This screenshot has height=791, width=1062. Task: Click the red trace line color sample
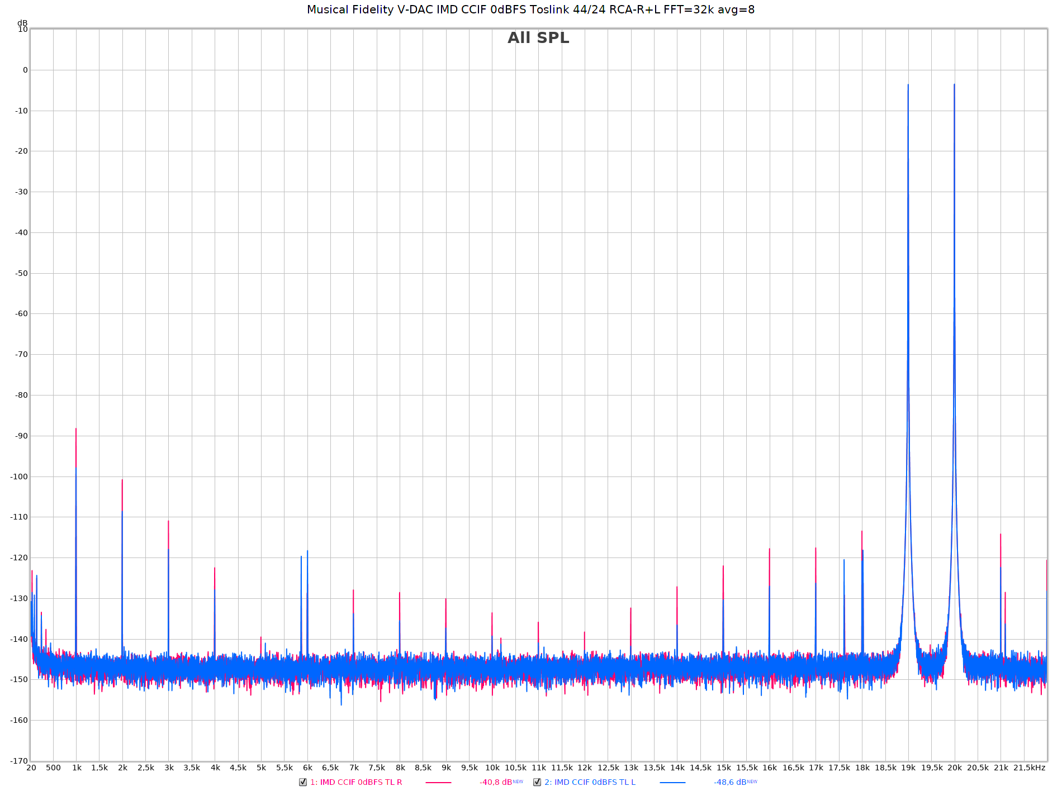(438, 783)
